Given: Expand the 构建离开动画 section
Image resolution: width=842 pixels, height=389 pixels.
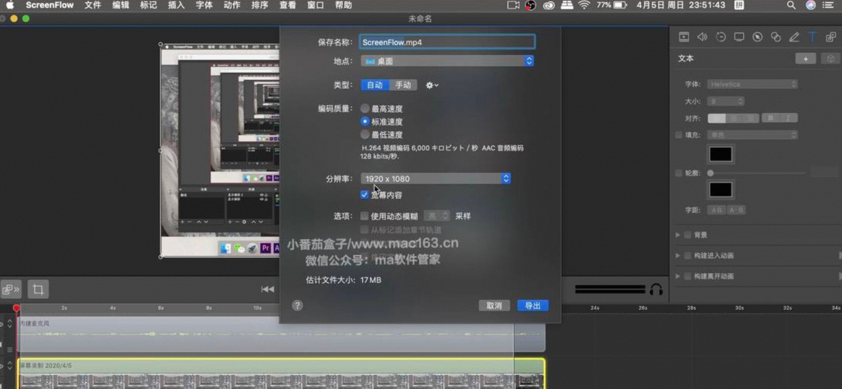Looking at the screenshot, I should coord(678,276).
